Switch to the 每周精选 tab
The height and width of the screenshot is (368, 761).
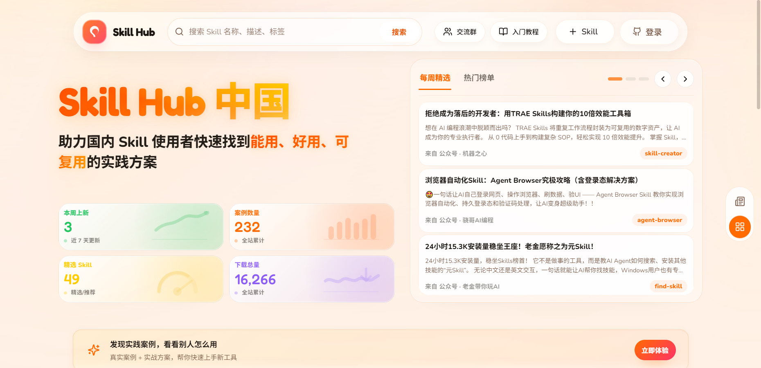point(435,78)
